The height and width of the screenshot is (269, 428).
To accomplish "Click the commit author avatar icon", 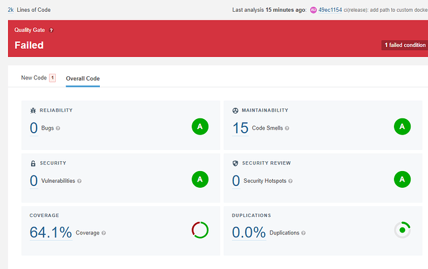I will (313, 10).
